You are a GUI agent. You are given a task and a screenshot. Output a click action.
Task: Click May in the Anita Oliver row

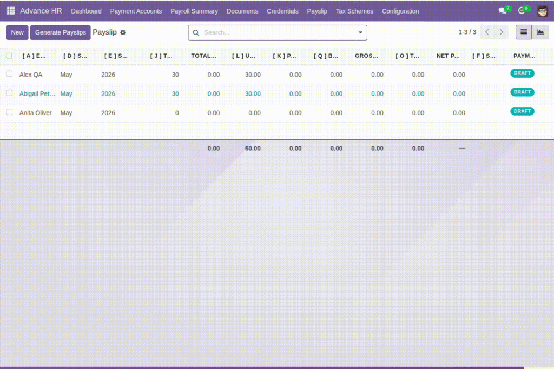(66, 112)
